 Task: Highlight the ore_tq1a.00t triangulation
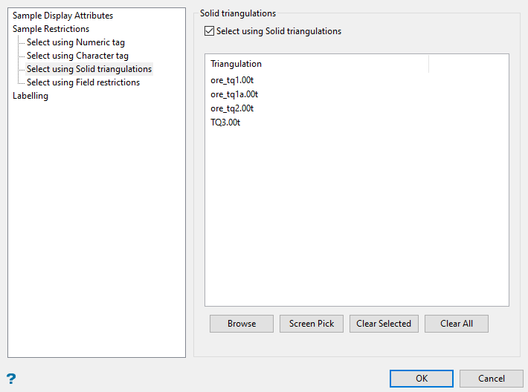[x=234, y=94]
